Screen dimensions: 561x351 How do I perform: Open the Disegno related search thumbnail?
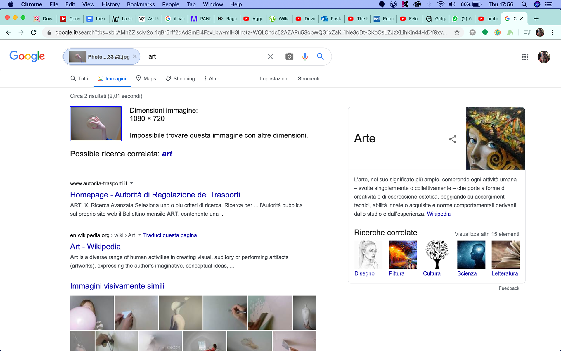tap(368, 255)
